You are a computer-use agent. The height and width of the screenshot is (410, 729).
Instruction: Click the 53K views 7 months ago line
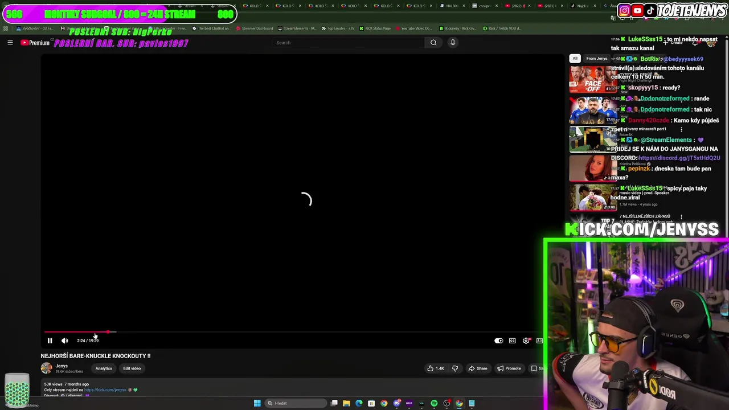point(67,384)
